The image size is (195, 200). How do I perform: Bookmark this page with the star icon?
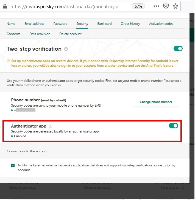tap(176, 6)
